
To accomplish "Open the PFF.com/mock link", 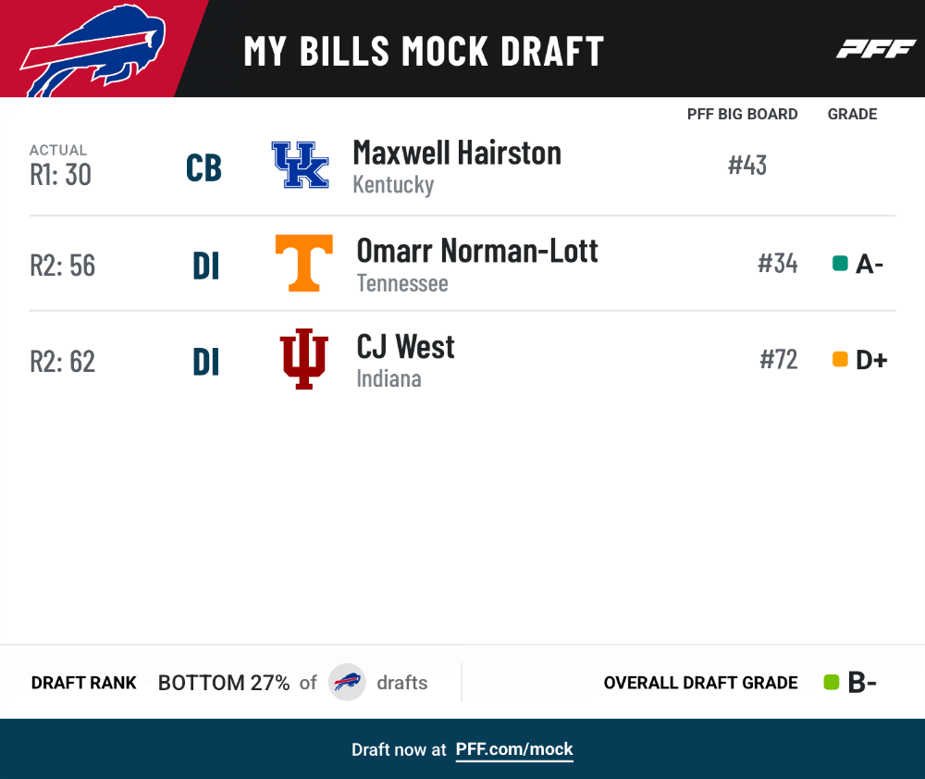I will coord(514,749).
